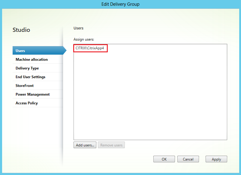The width and height of the screenshot is (241, 175).
Task: Click the Users page heading
Action: click(78, 28)
